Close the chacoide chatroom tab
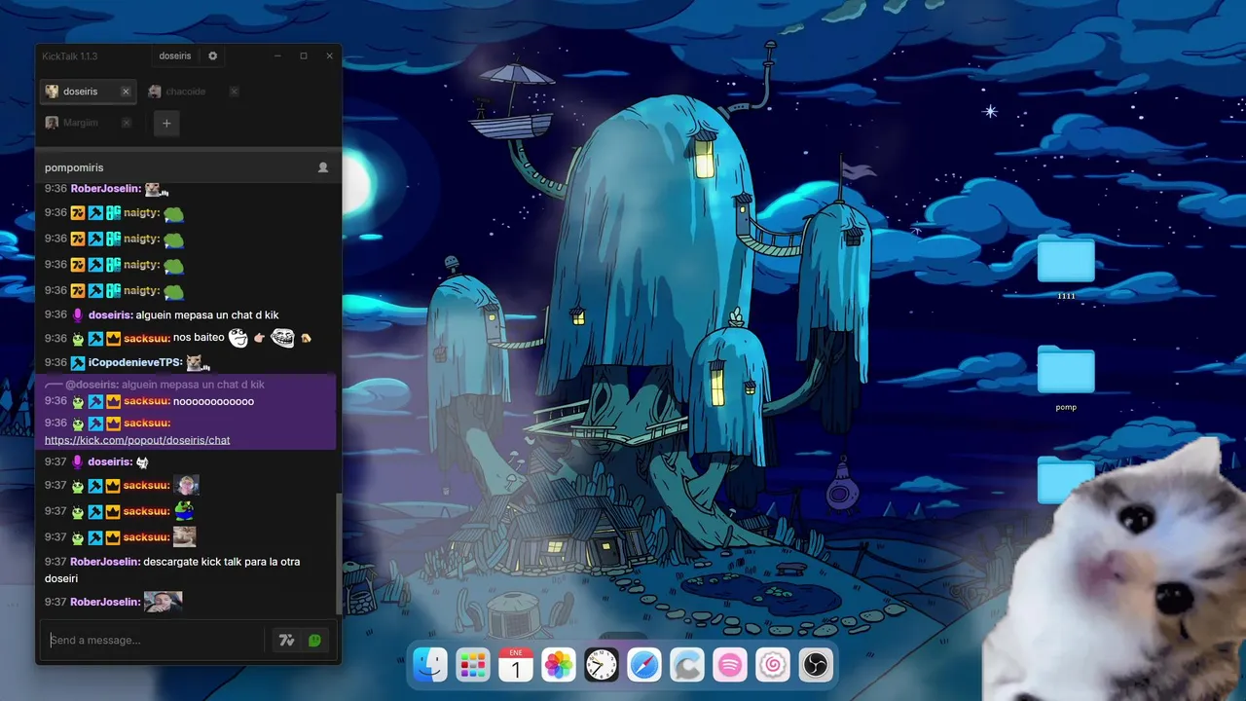The width and height of the screenshot is (1246, 701). click(x=234, y=92)
